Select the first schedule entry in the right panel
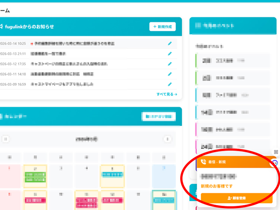 (x=232, y=60)
